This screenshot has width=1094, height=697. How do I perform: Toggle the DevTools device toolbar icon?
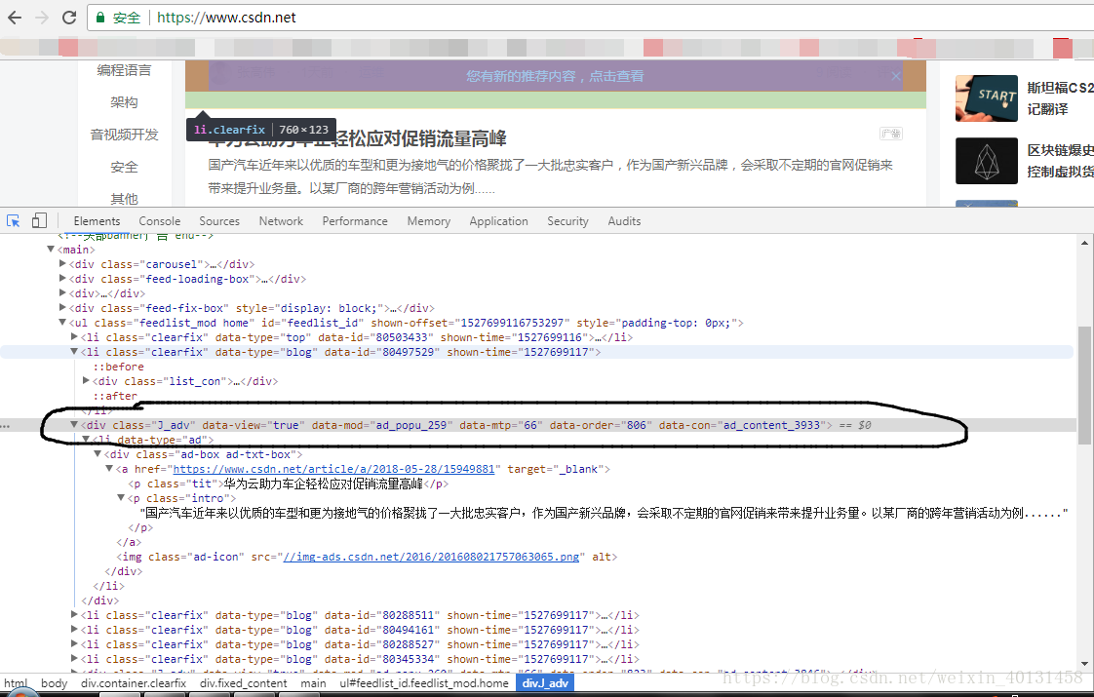[39, 221]
